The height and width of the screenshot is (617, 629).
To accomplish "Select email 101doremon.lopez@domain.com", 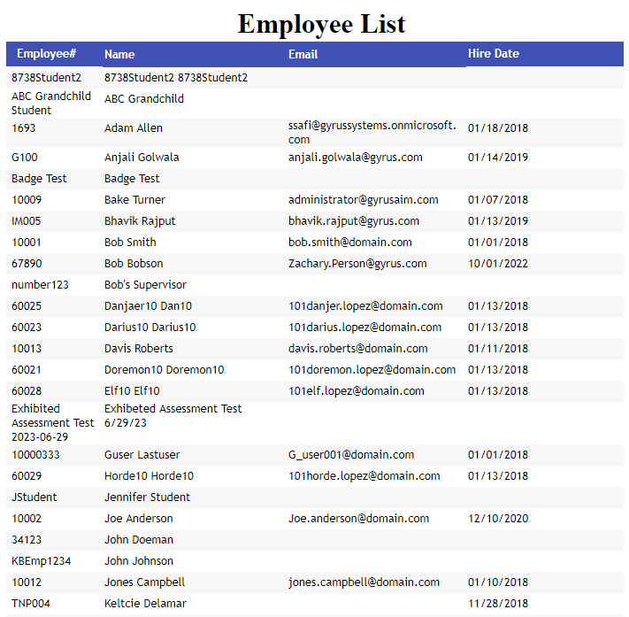I will click(x=372, y=370).
